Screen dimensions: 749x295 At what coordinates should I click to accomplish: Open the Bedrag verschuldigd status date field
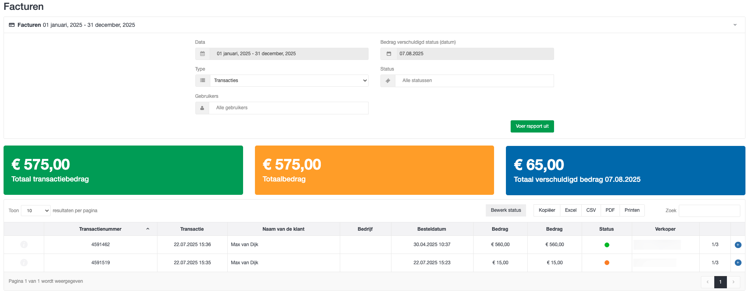pos(474,54)
